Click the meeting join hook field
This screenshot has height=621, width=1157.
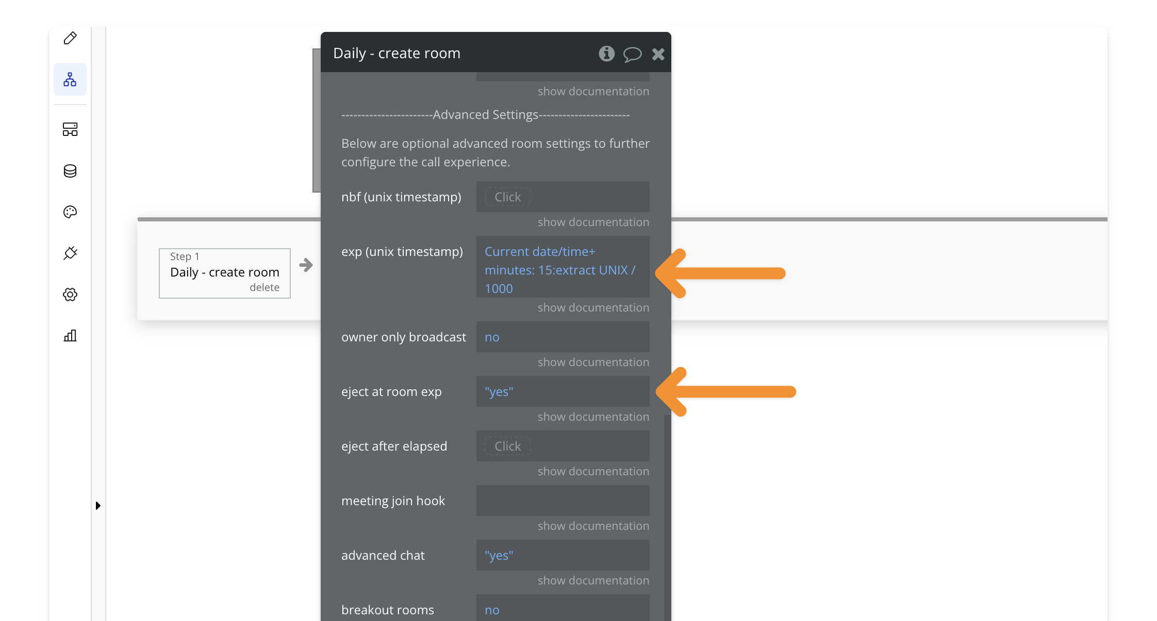click(563, 501)
